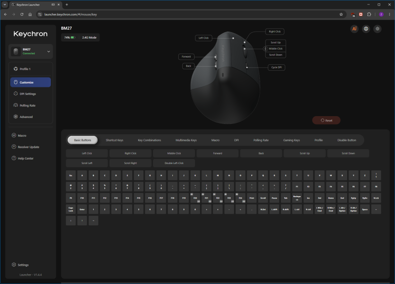Assign the Middle Click basic button
This screenshot has height=284, width=395.
pos(174,153)
